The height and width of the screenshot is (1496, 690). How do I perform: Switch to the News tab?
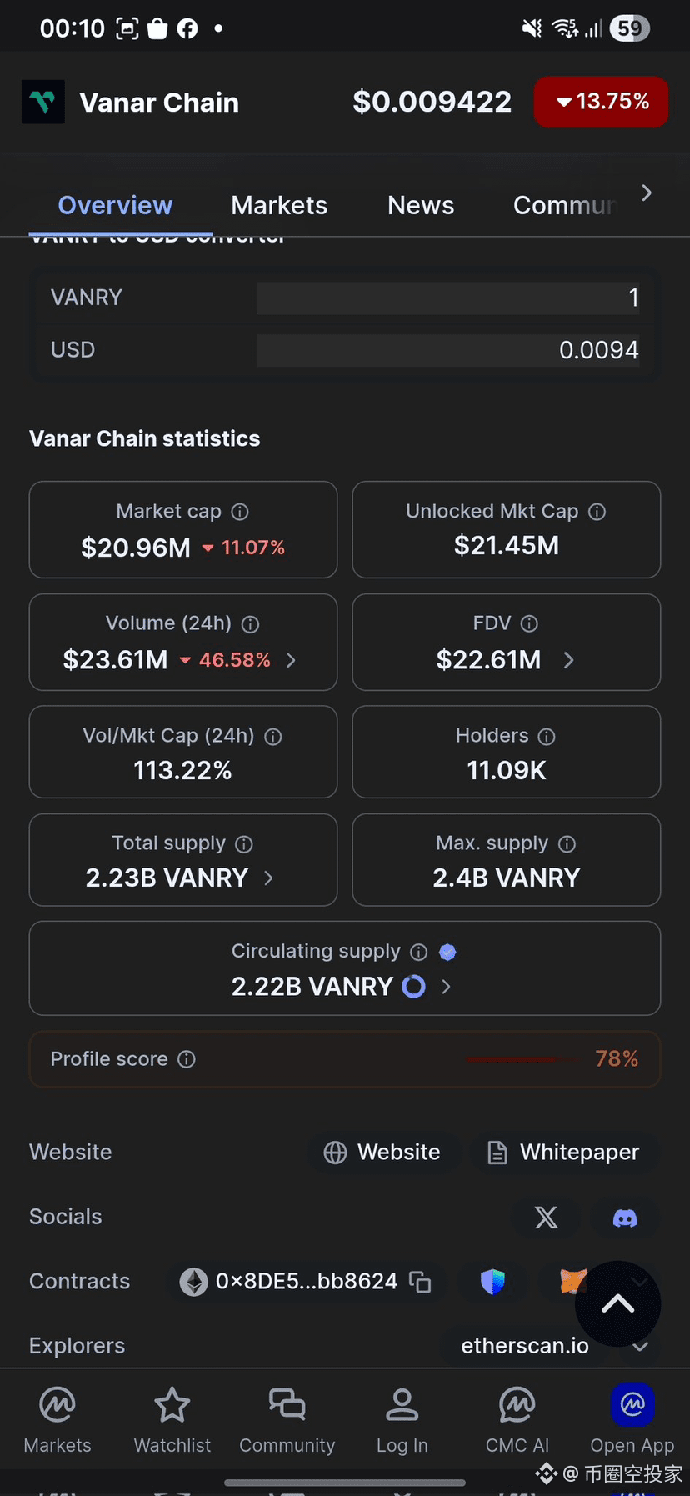pos(421,205)
